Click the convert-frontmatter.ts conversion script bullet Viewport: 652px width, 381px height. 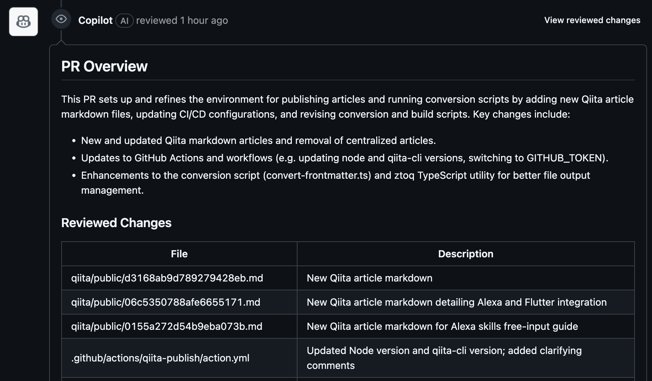(x=335, y=176)
